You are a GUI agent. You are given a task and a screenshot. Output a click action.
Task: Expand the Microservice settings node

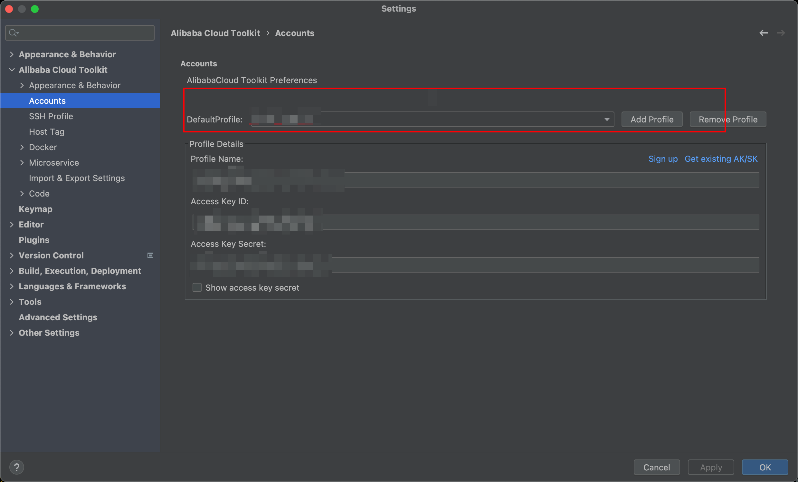coord(22,163)
